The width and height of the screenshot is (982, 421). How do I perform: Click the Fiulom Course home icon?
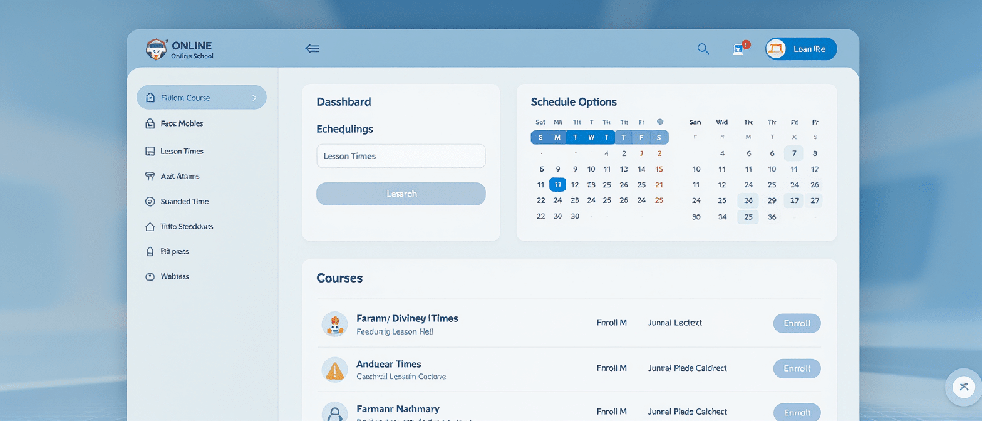[x=150, y=97]
